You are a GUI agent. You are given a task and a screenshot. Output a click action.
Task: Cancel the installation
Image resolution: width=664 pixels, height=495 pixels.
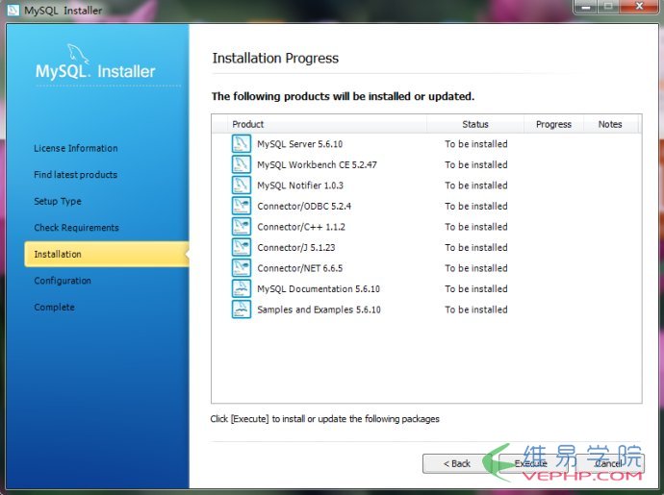click(609, 463)
